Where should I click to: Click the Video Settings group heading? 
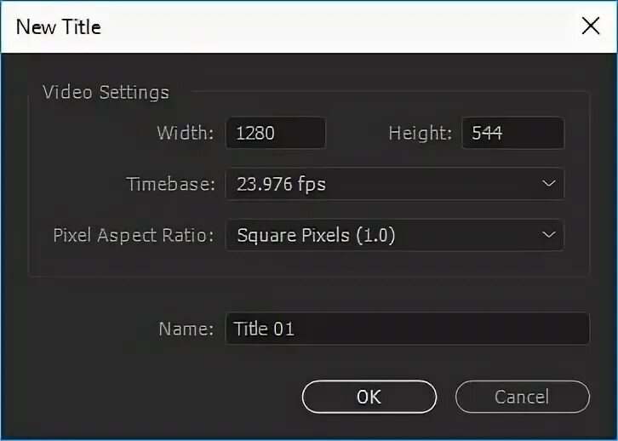(106, 92)
